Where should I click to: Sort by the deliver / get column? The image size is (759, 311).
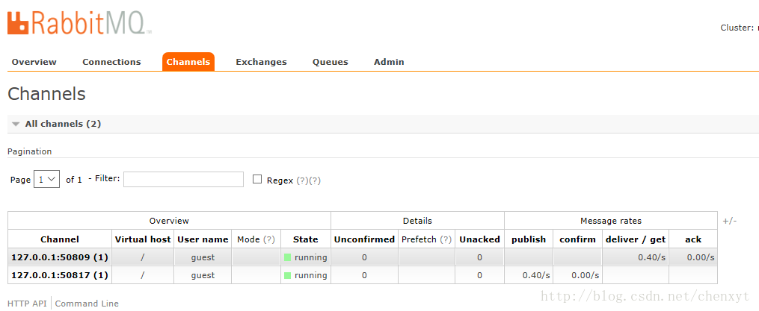coord(636,239)
